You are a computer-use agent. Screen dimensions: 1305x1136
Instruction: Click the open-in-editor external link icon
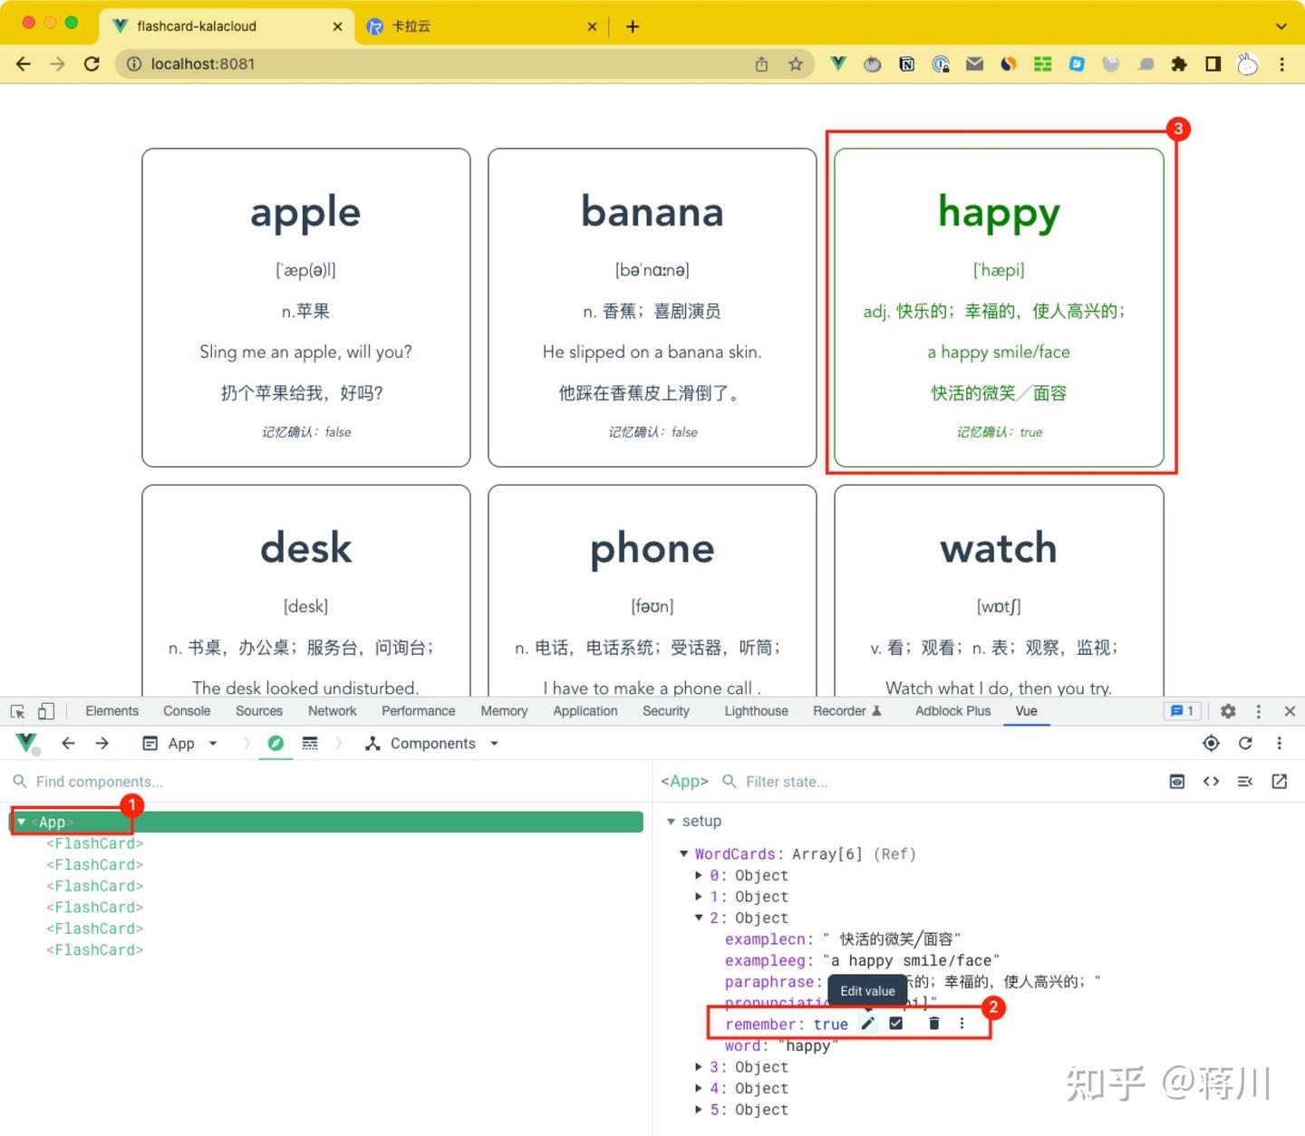(x=1279, y=781)
